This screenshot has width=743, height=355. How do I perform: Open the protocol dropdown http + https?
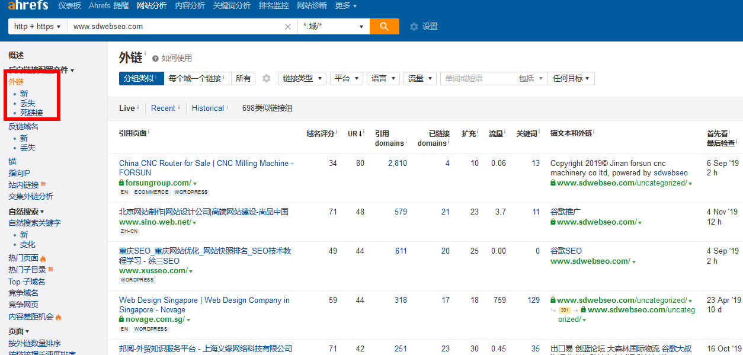(37, 27)
